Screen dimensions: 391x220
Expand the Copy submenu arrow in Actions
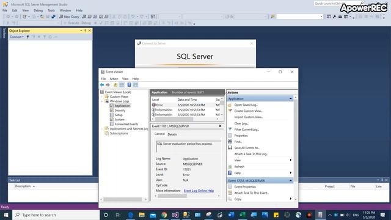(291, 199)
